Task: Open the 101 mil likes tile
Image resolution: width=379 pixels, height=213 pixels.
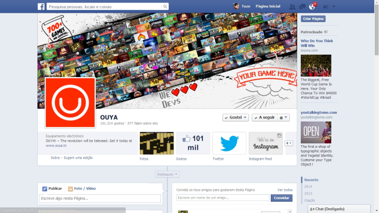Action: pyautogui.click(x=193, y=143)
